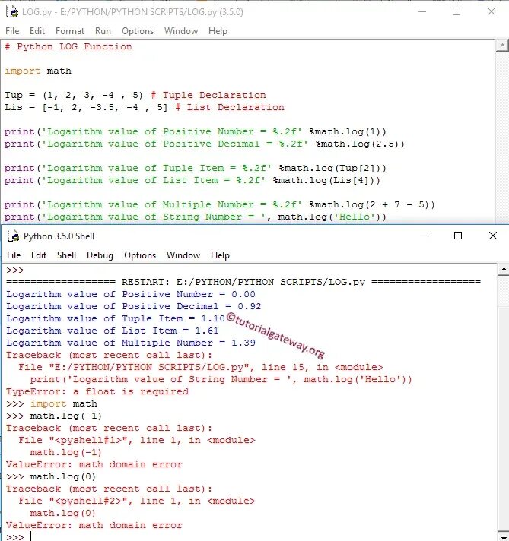Open Window menu in LOG.py editor window

pyautogui.click(x=181, y=31)
